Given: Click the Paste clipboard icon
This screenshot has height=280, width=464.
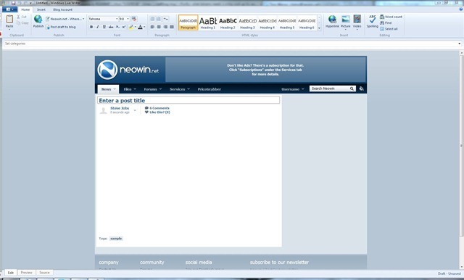Looking at the screenshot, I should click(x=9, y=20).
